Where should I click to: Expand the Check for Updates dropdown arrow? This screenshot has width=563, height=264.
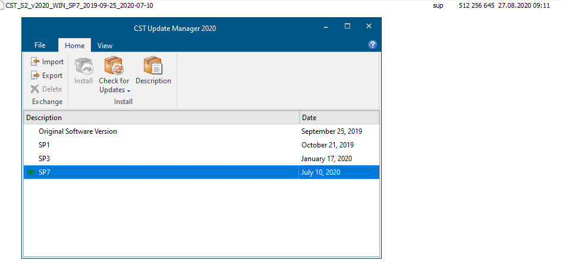[x=128, y=90]
